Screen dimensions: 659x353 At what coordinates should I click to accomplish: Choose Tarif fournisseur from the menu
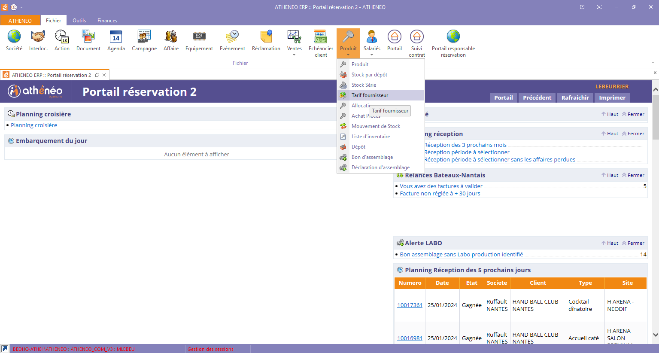(x=381, y=95)
